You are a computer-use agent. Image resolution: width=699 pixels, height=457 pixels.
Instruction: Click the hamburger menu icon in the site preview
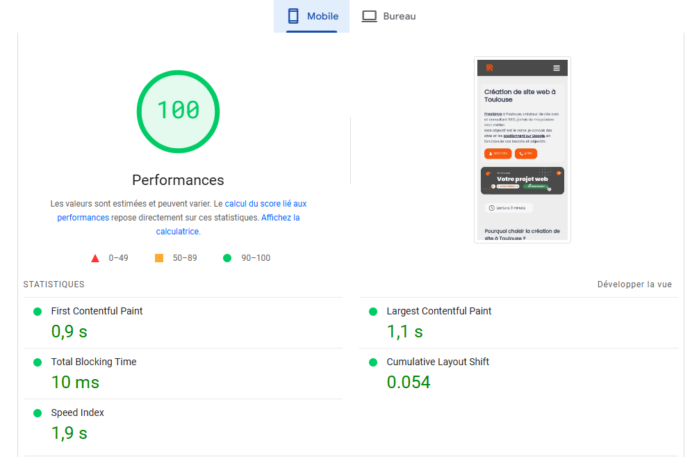coord(557,68)
